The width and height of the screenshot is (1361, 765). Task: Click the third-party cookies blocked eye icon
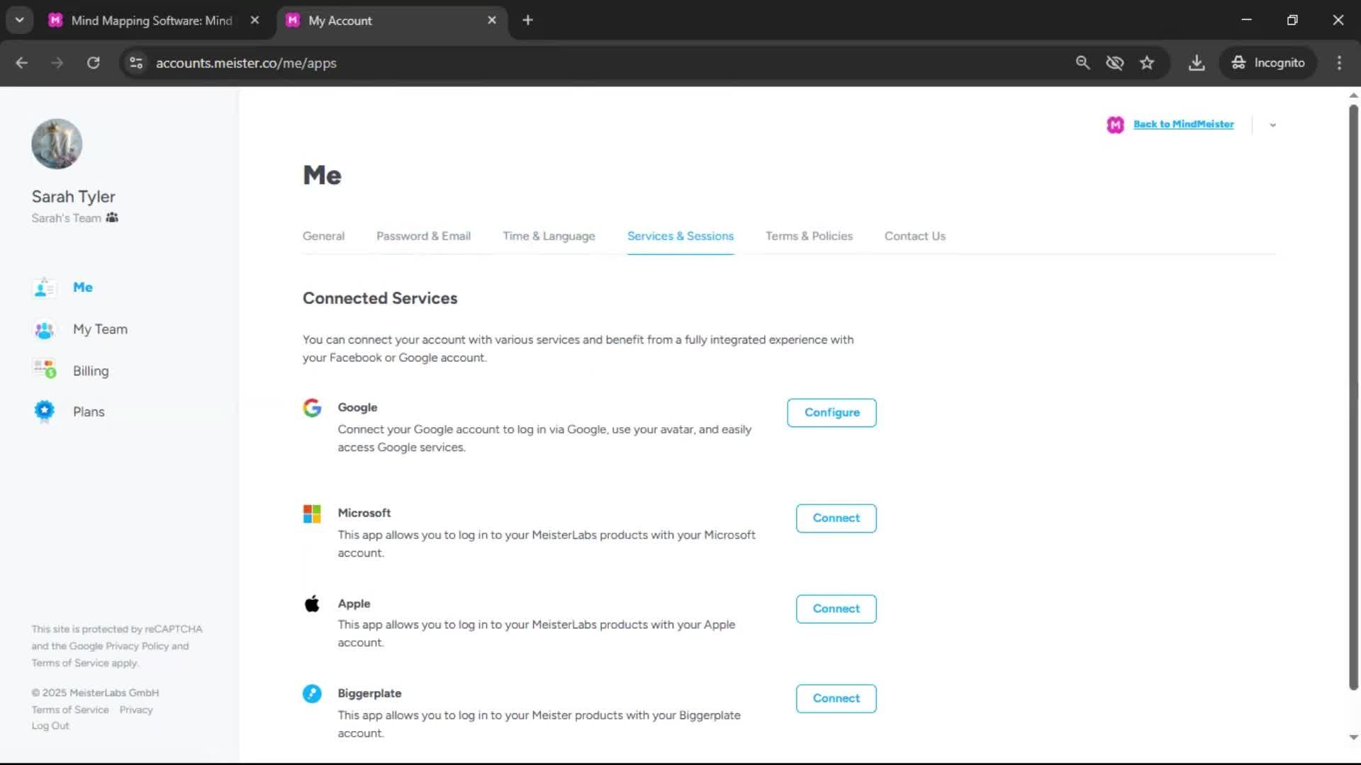(1115, 63)
